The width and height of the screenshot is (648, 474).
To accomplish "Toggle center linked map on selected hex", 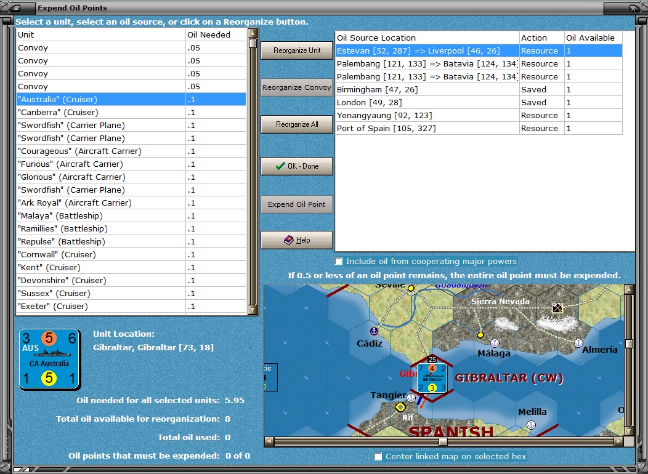I will pyautogui.click(x=379, y=456).
